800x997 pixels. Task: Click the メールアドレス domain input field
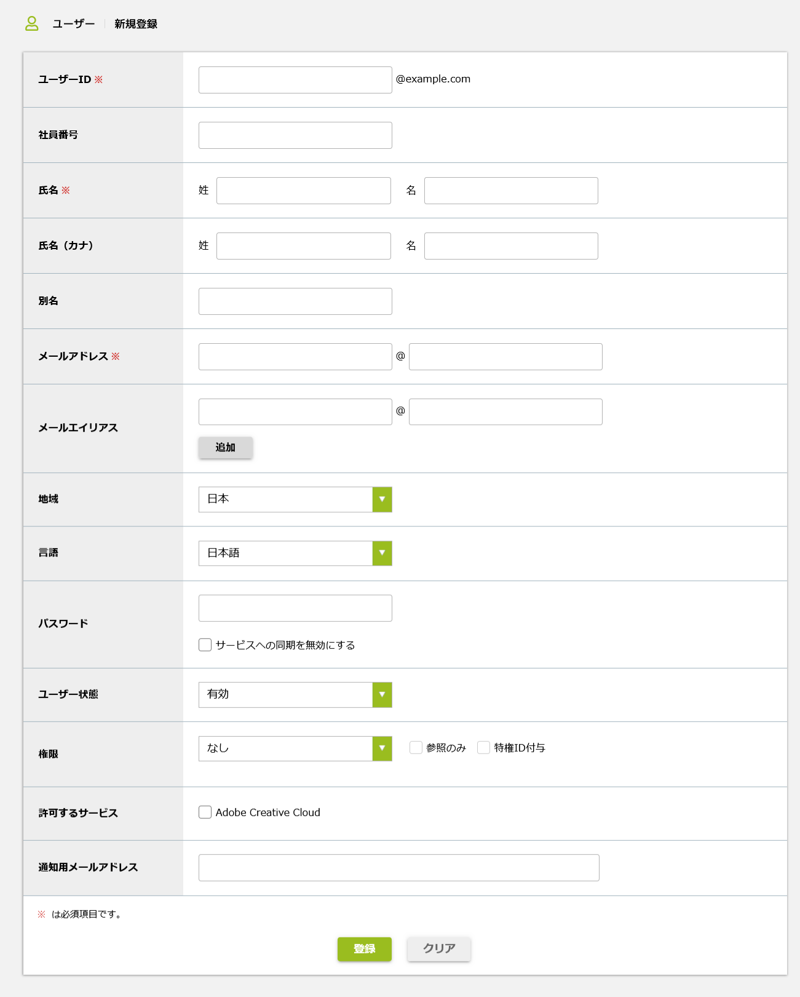(505, 357)
